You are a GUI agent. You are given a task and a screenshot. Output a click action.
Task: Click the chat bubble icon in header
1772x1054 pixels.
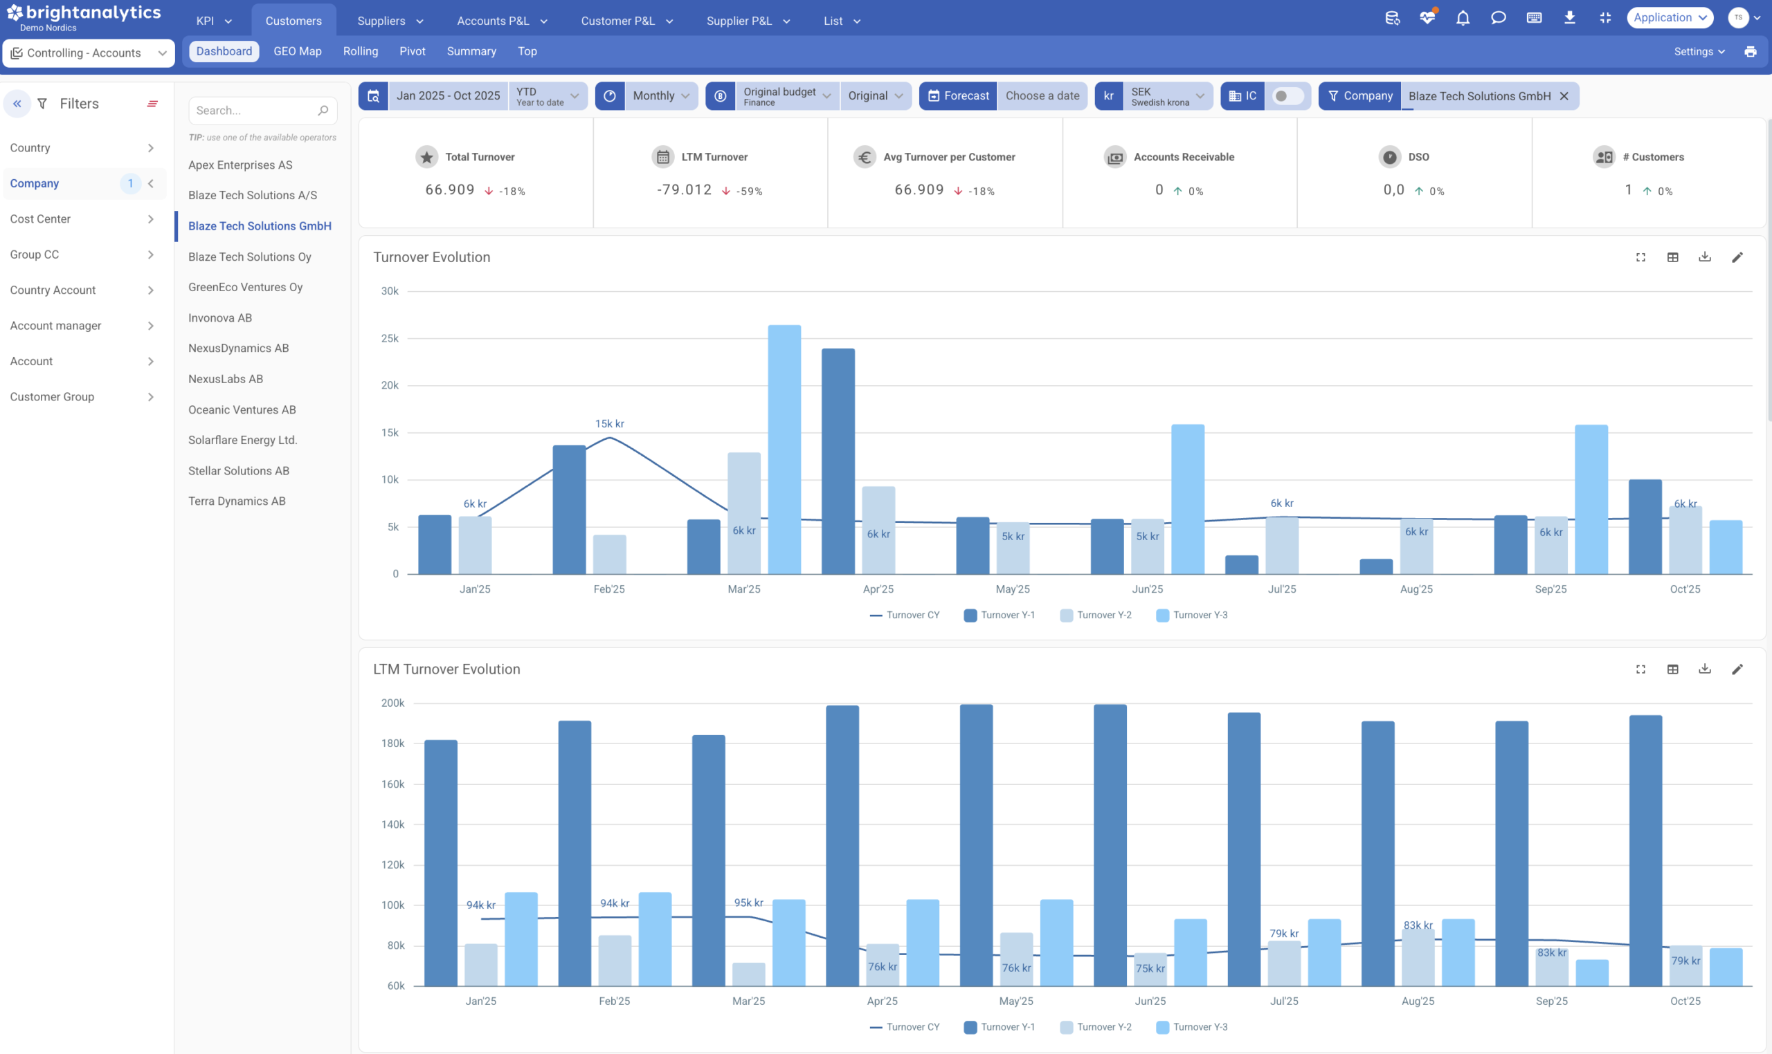(1498, 19)
